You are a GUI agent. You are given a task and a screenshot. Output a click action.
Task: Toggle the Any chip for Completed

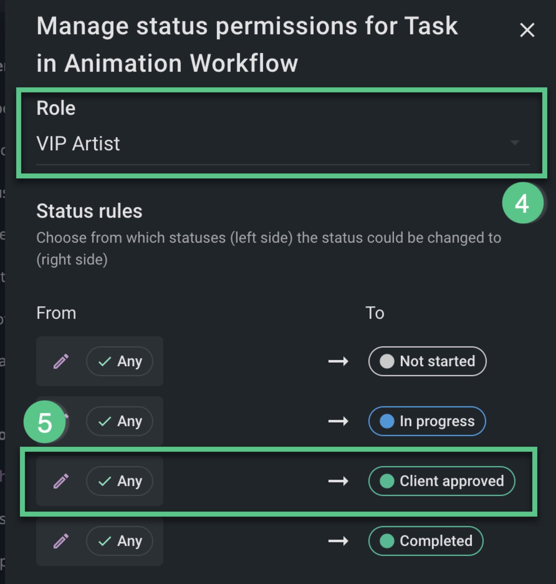[x=120, y=541]
